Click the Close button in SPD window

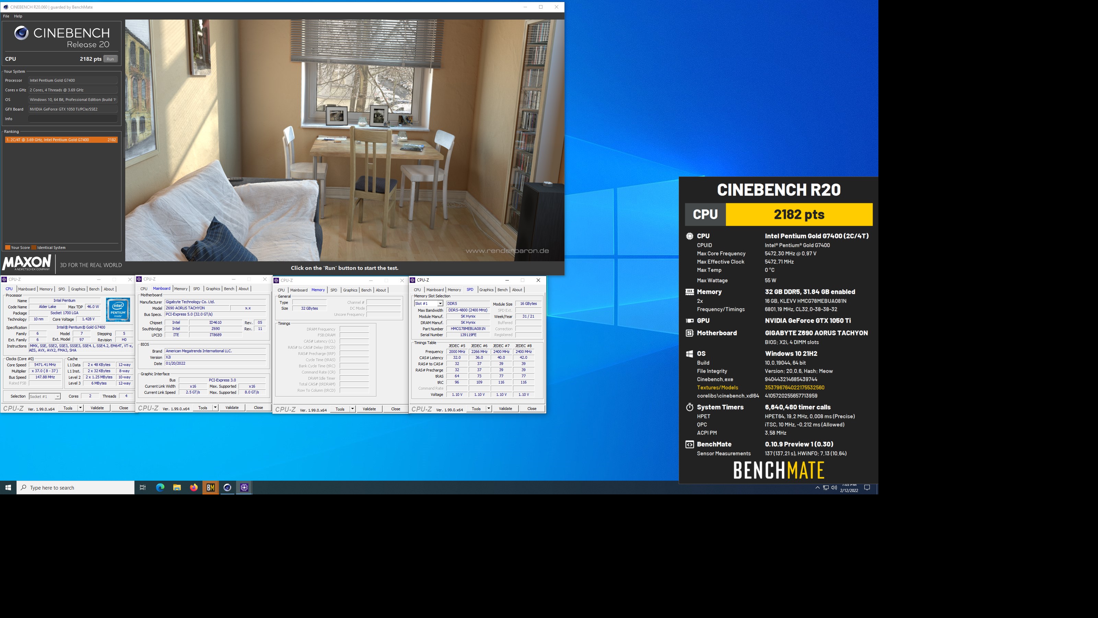tap(532, 409)
